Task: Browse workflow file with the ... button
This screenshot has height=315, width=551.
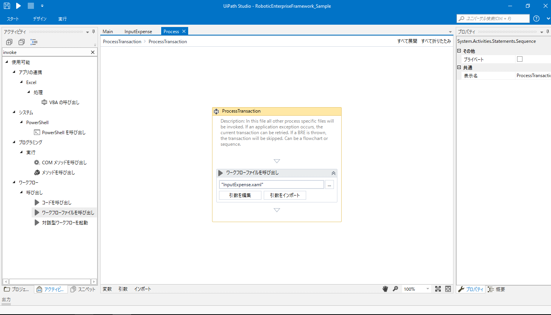Action: tap(329, 185)
